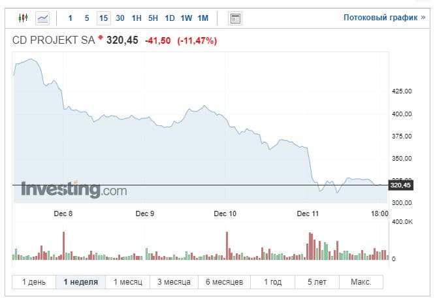
Task: Choose the 5H interval
Action: click(x=153, y=18)
